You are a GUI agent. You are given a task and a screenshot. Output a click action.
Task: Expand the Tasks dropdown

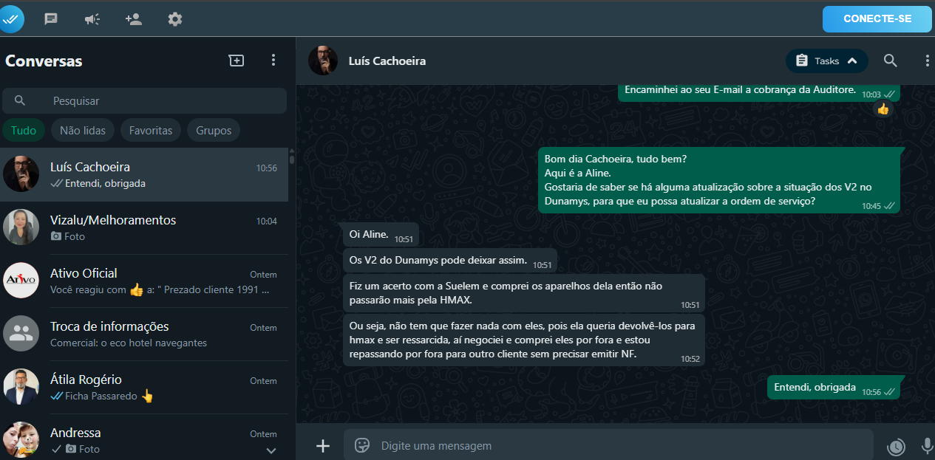pos(826,61)
